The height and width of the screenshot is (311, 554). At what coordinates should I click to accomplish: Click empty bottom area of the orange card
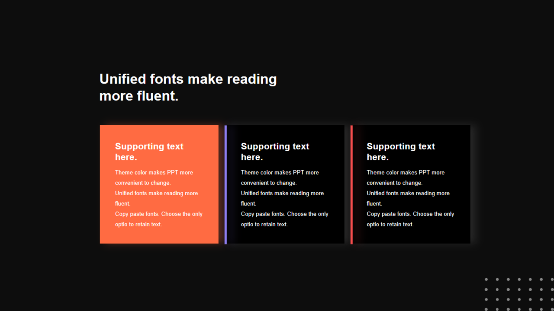[159, 235]
